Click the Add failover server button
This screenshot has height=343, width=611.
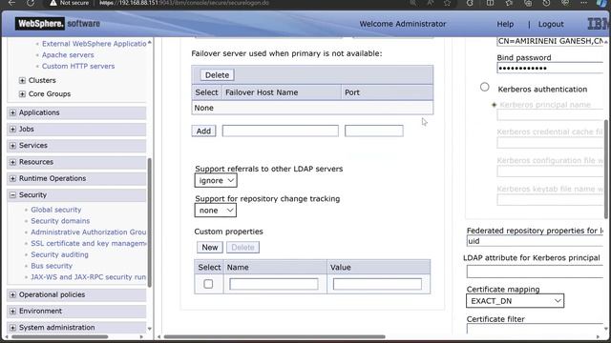pos(203,131)
